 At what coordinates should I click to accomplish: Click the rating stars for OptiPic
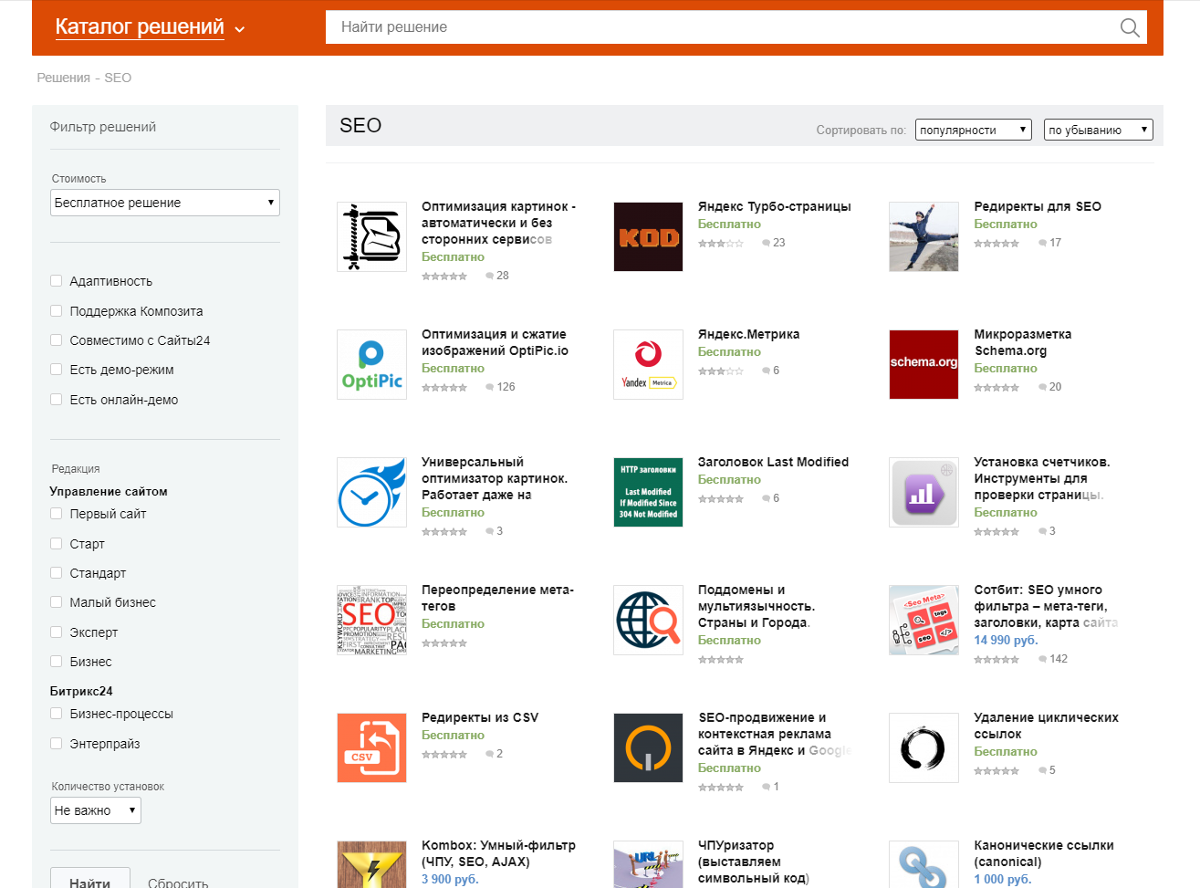tap(444, 388)
